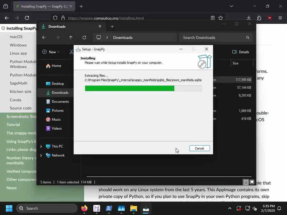Switch Explorer to large thumbnails view
Screen dimensions: 287x215
point(252,182)
